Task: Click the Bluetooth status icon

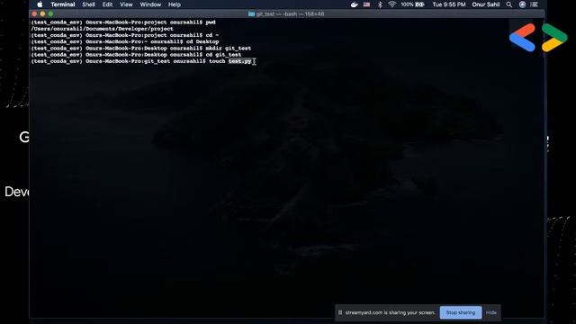Action: [x=380, y=4]
